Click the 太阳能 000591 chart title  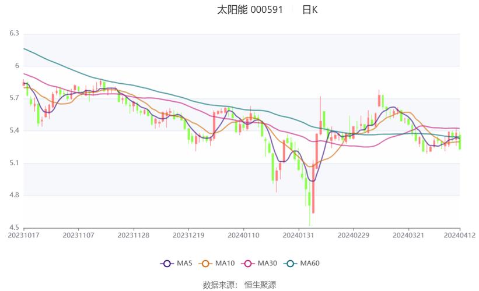[x=250, y=10]
